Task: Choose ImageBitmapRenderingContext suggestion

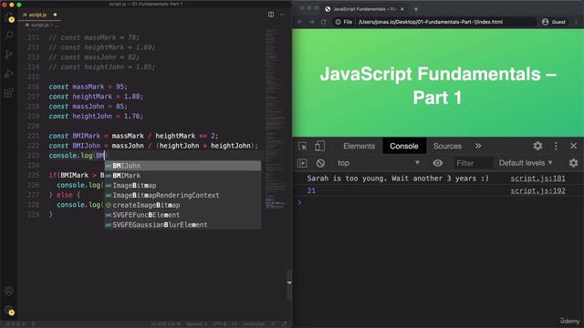Action: (182, 195)
